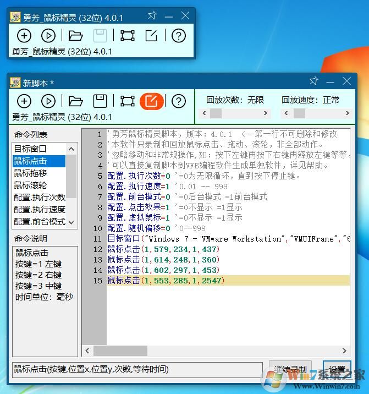The height and width of the screenshot is (394, 369).
Task: Select 配置.前台模式 in the command list
Action: pos(39,222)
